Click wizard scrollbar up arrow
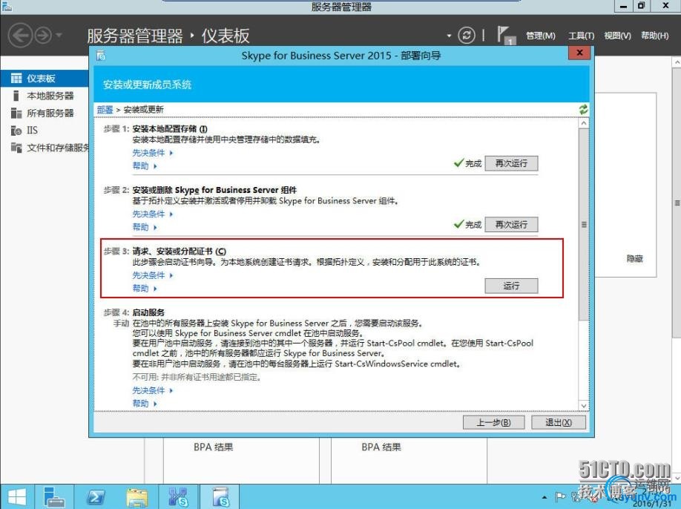The width and height of the screenshot is (681, 509). [x=584, y=123]
